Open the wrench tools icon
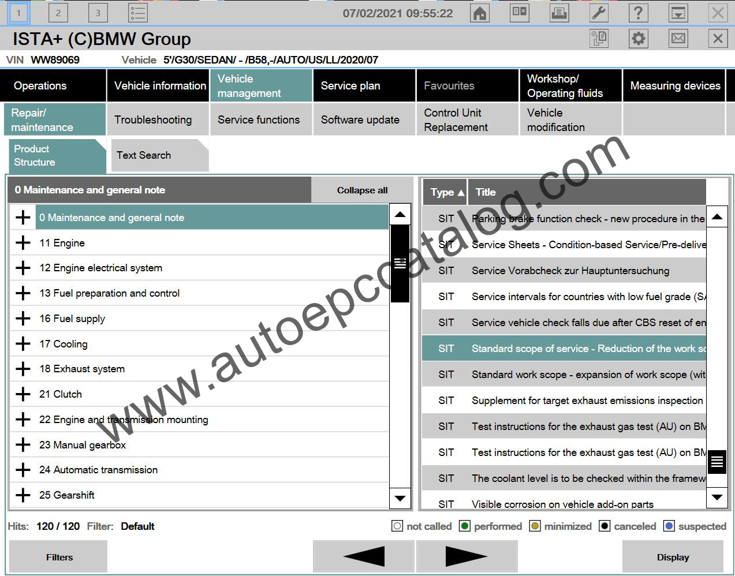Image resolution: width=735 pixels, height=576 pixels. tap(599, 13)
